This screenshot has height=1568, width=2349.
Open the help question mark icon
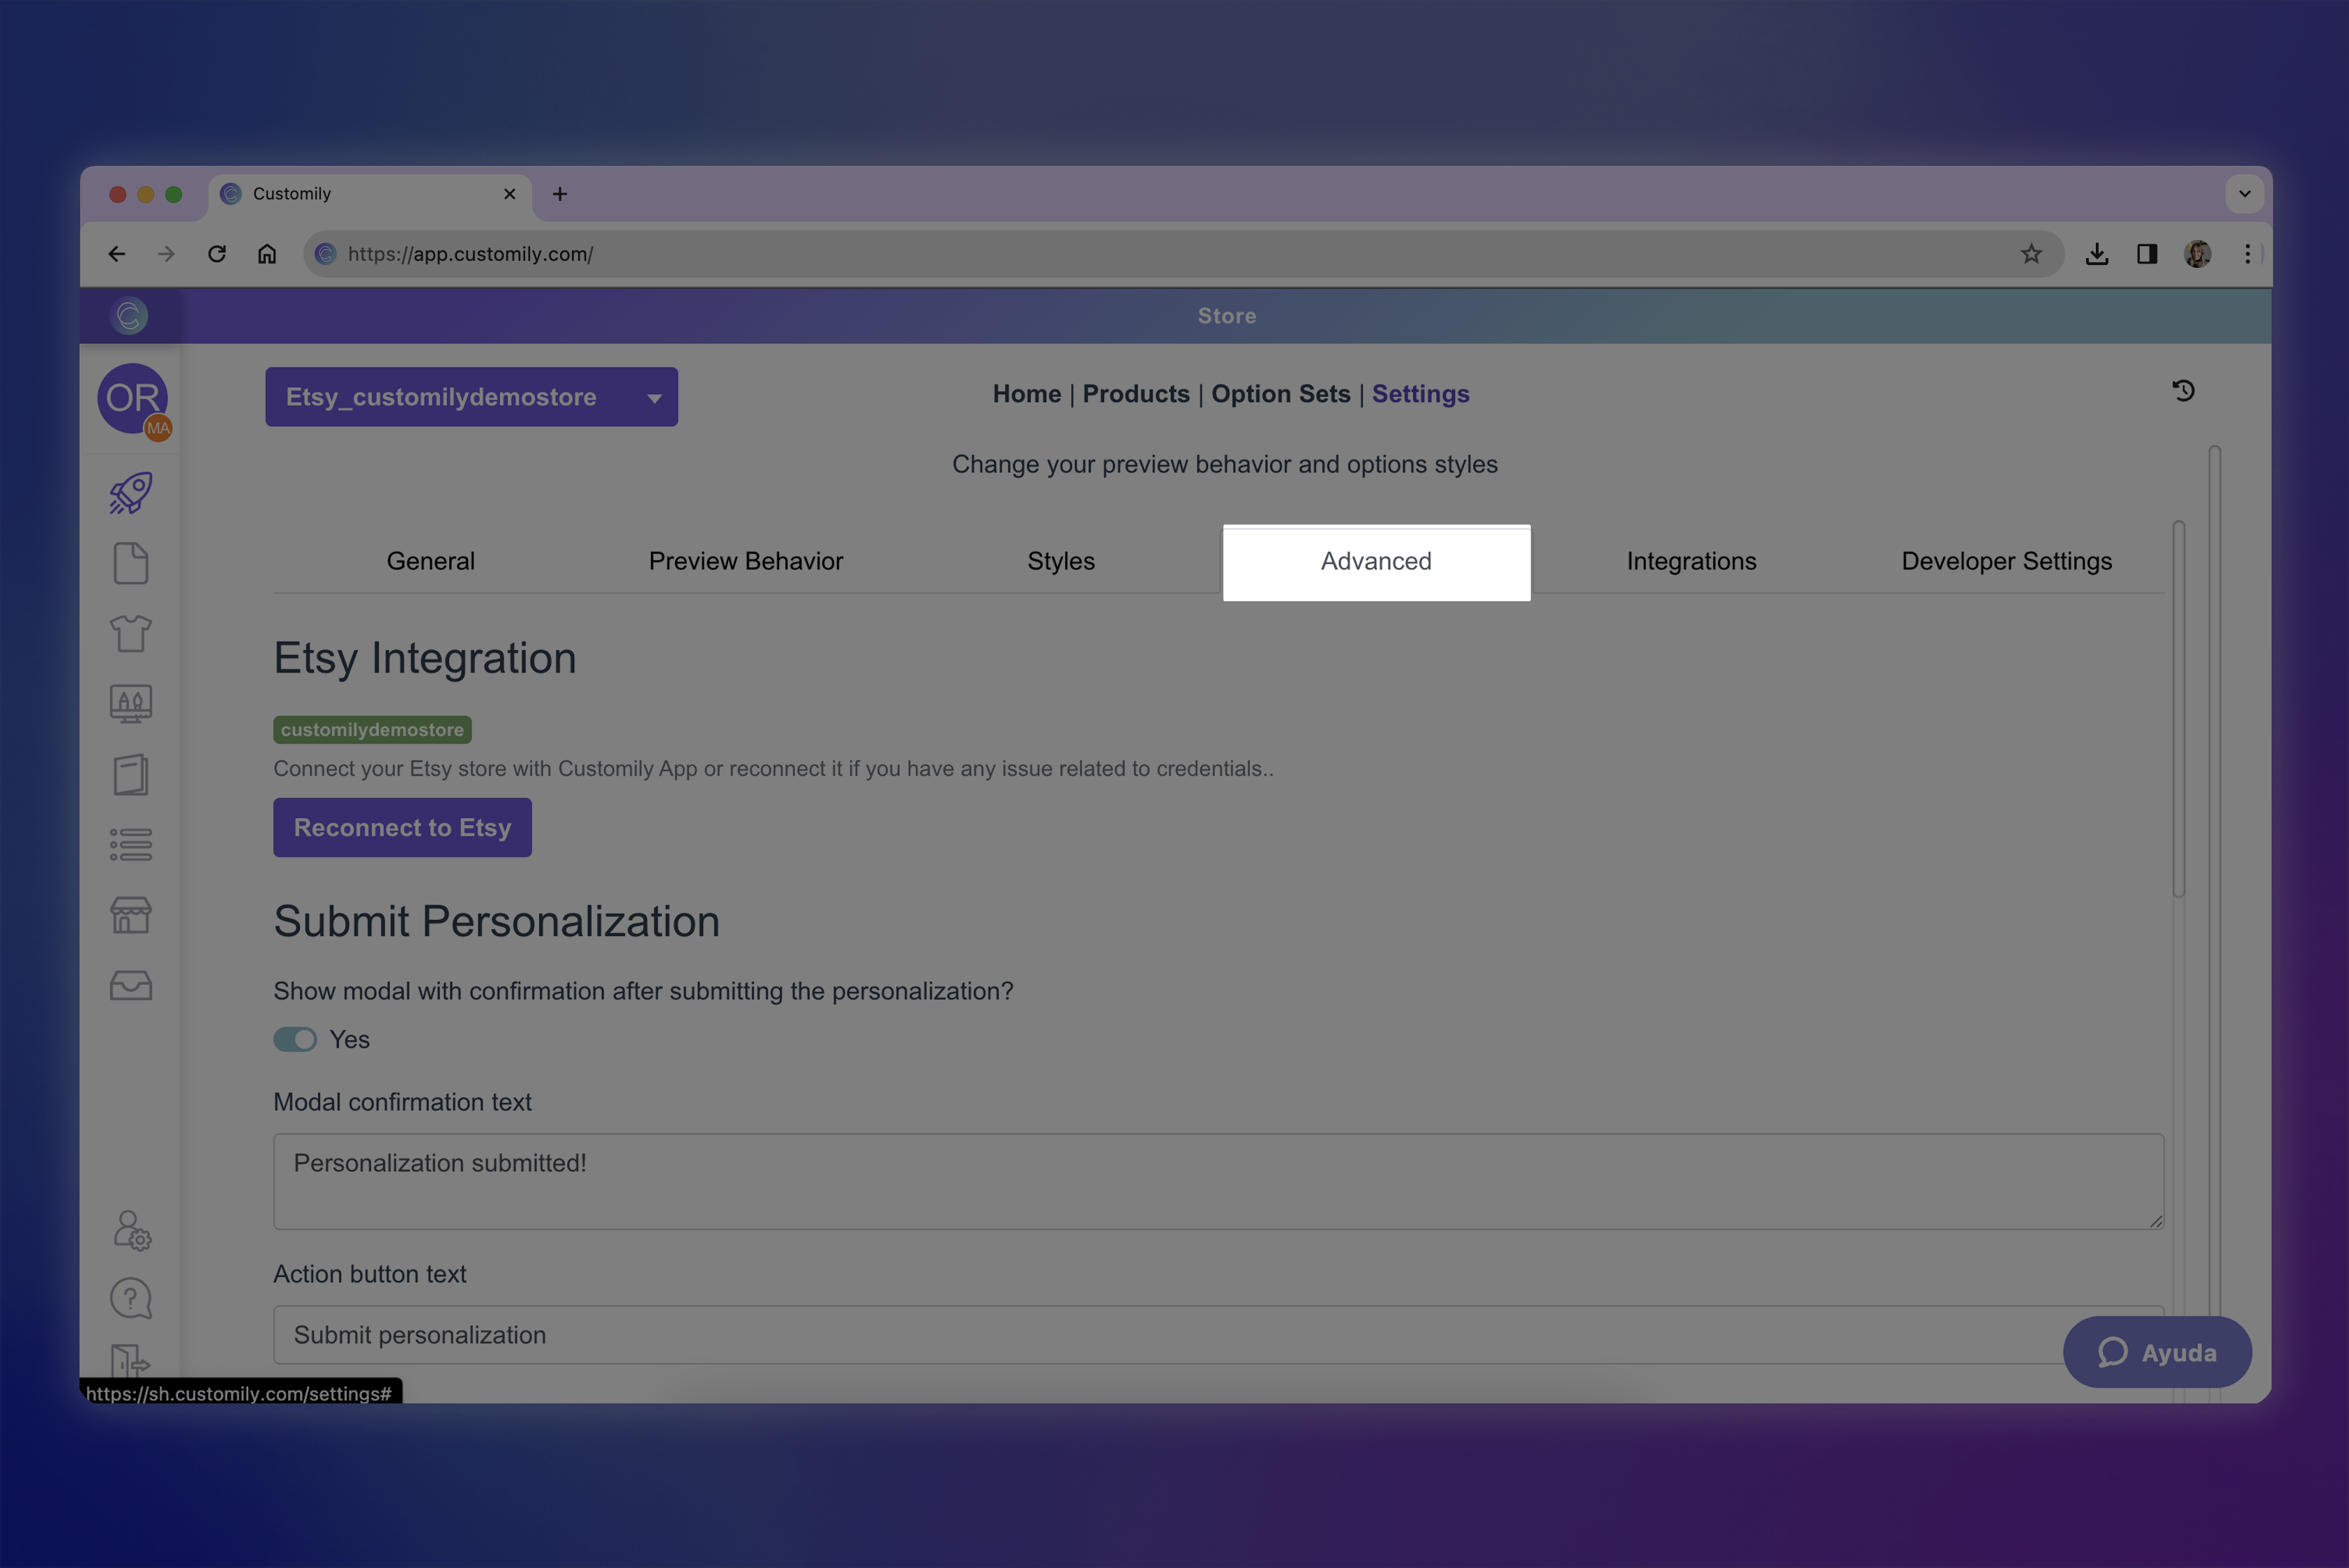point(130,1298)
